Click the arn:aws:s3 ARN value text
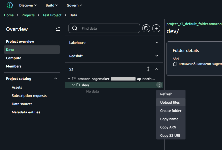The width and height of the screenshot is (222, 150). click(200, 64)
